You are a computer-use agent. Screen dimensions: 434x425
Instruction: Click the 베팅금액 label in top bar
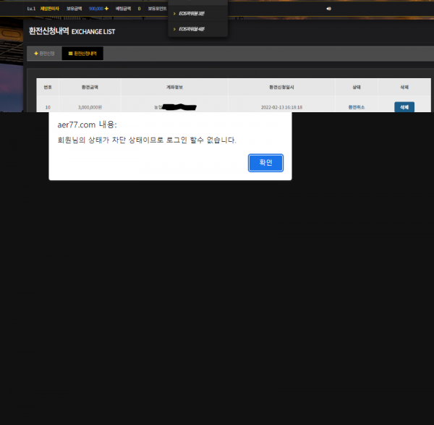[x=123, y=9]
